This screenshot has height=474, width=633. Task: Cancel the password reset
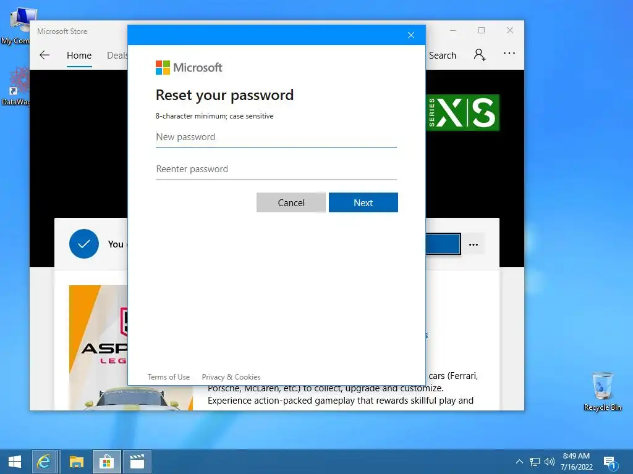coord(291,202)
